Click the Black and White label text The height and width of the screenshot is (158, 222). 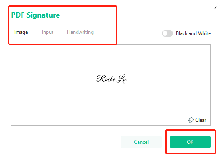pos(193,33)
